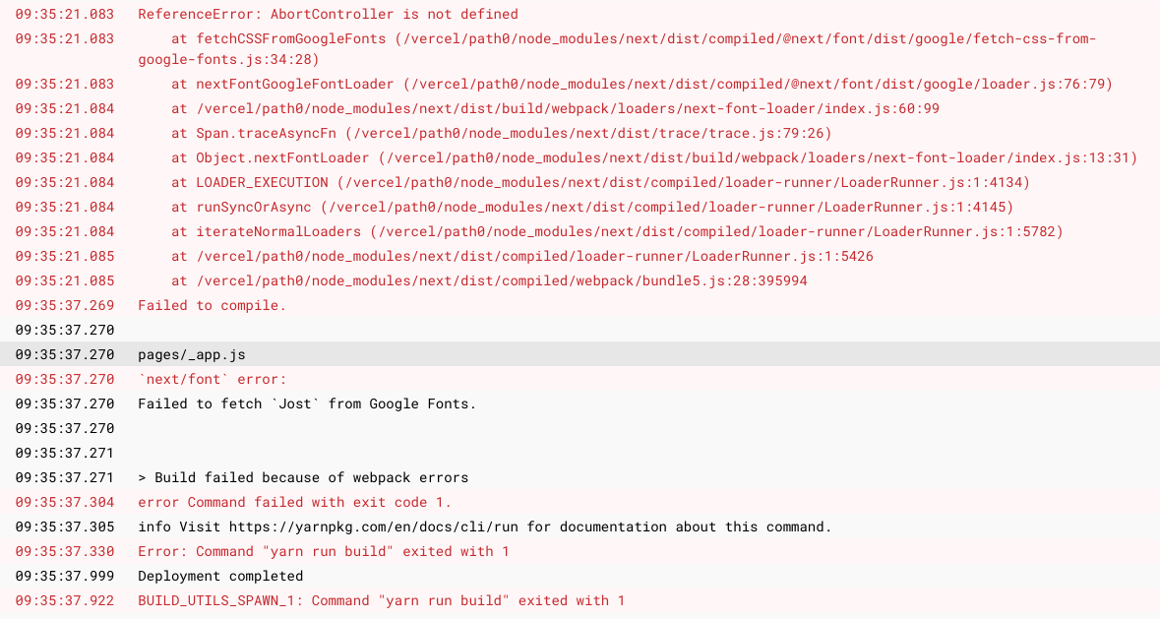Click the fetchCSSFromGoogleFonts stack trace line
Image resolution: width=1160 pixels, height=619 pixels.
point(580,49)
